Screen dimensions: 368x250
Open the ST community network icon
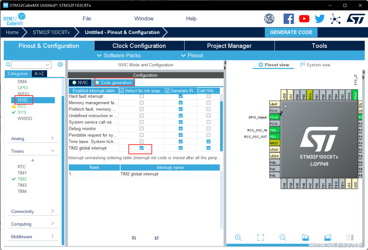[x=335, y=19]
